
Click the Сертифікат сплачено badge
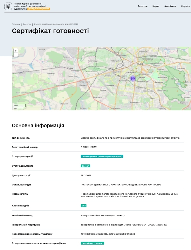[x=92, y=243]
